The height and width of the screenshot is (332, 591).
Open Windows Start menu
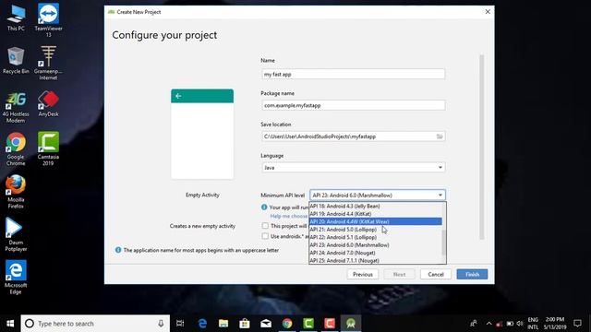tap(10, 324)
